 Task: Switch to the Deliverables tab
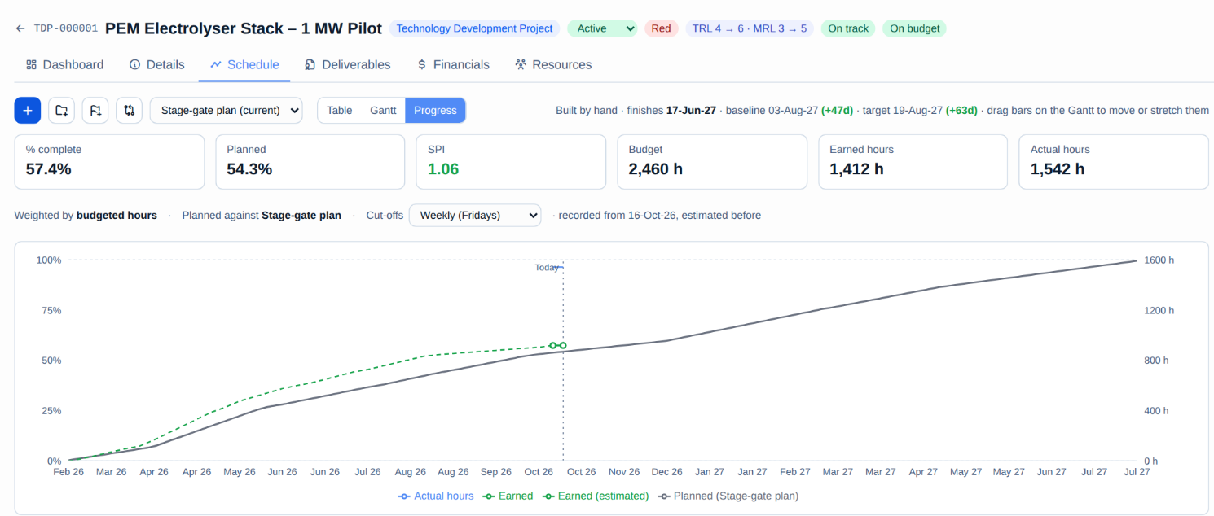click(x=348, y=65)
